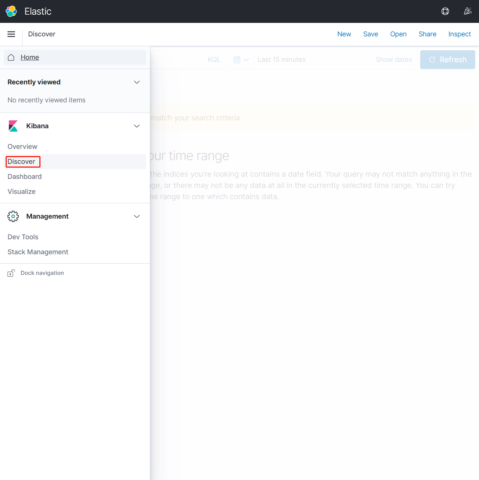The width and height of the screenshot is (479, 480).
Task: Click the Kibana section heading
Action: pos(37,126)
